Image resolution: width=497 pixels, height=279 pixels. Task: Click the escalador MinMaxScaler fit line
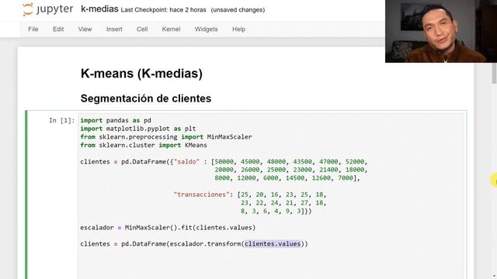[x=168, y=227]
